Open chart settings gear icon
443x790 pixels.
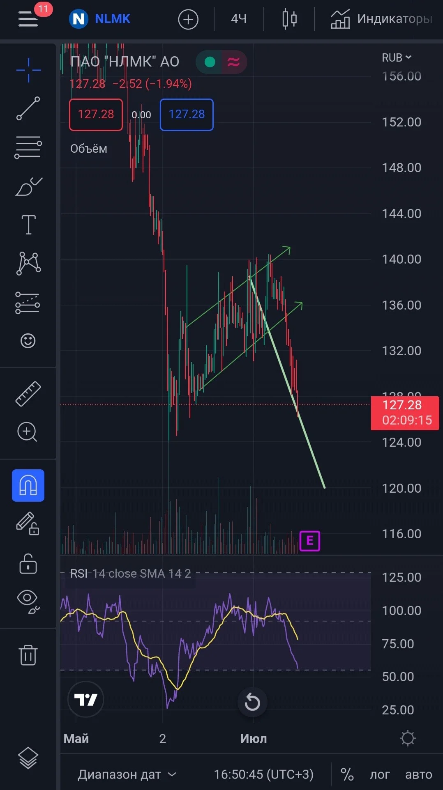(x=408, y=738)
